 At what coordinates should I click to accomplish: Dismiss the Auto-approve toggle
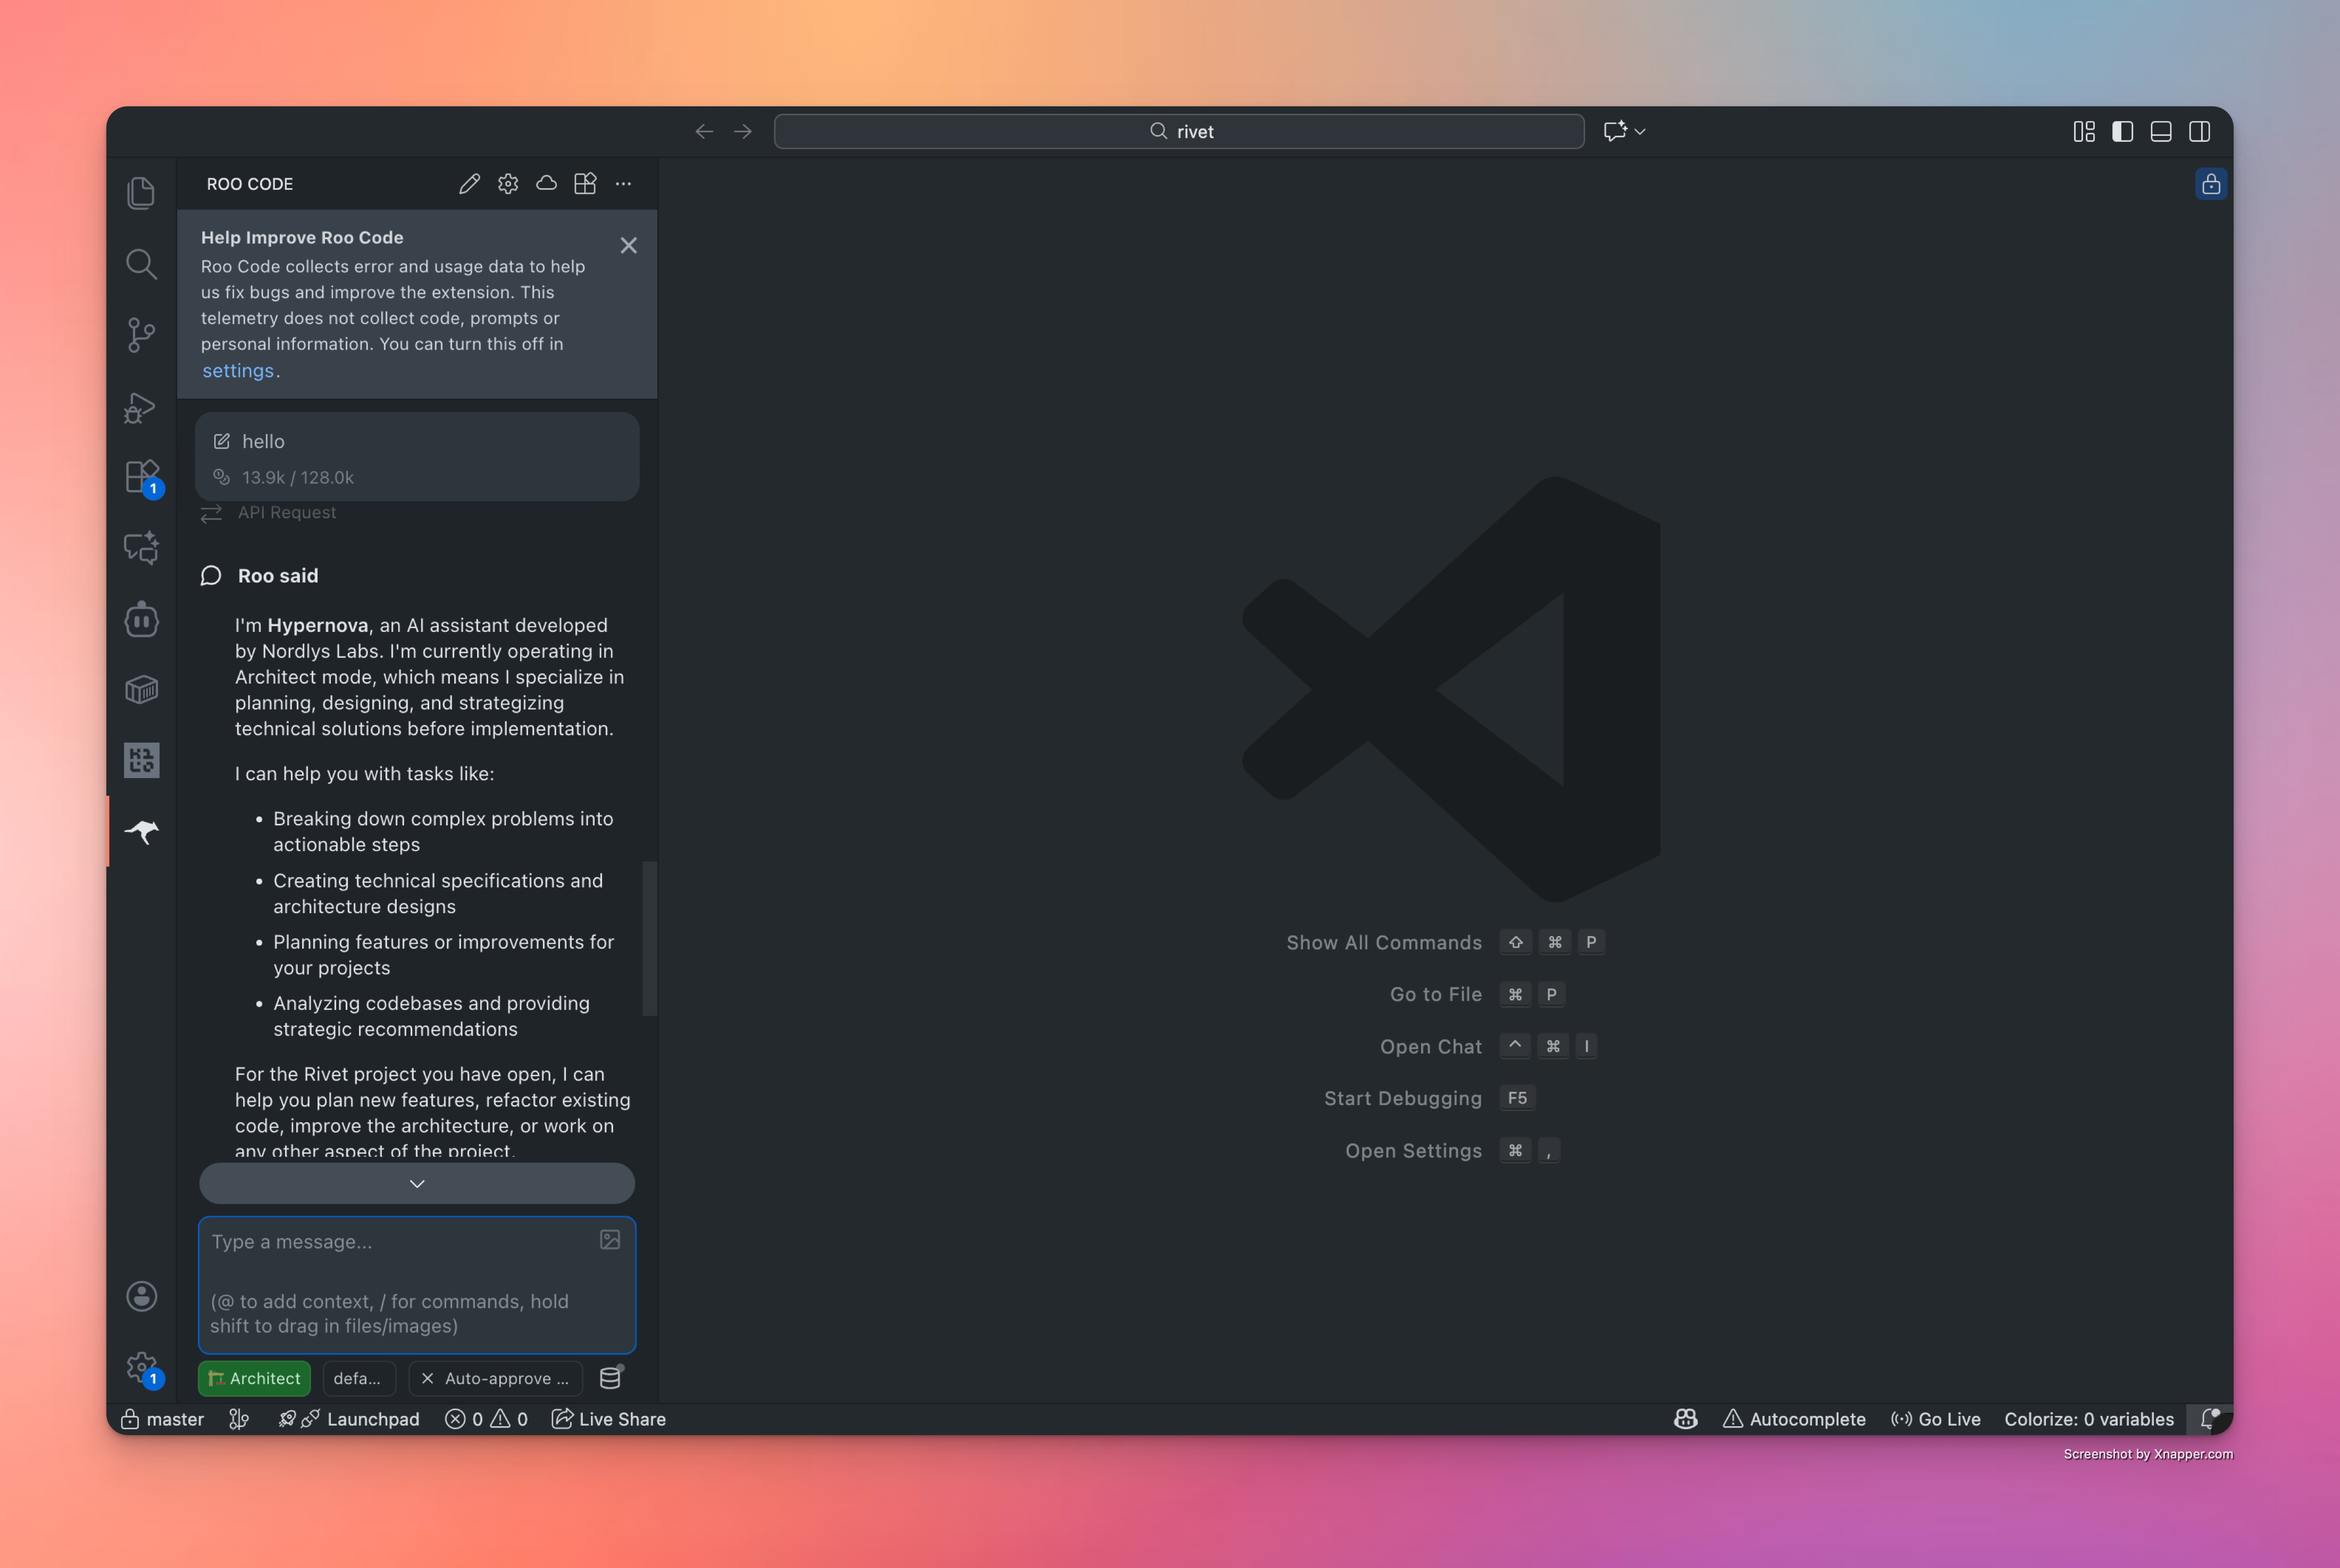pos(428,1378)
